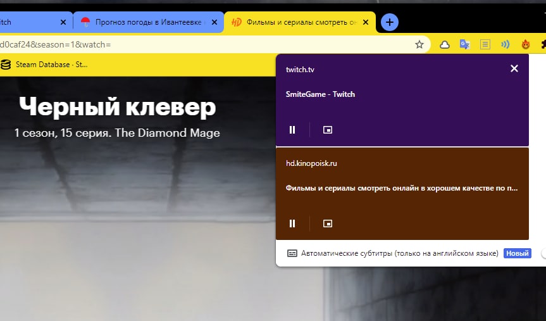This screenshot has width=546, height=321.
Task: Open picture-in-picture for hd.kinopoisk.ru video
Action: tap(327, 223)
